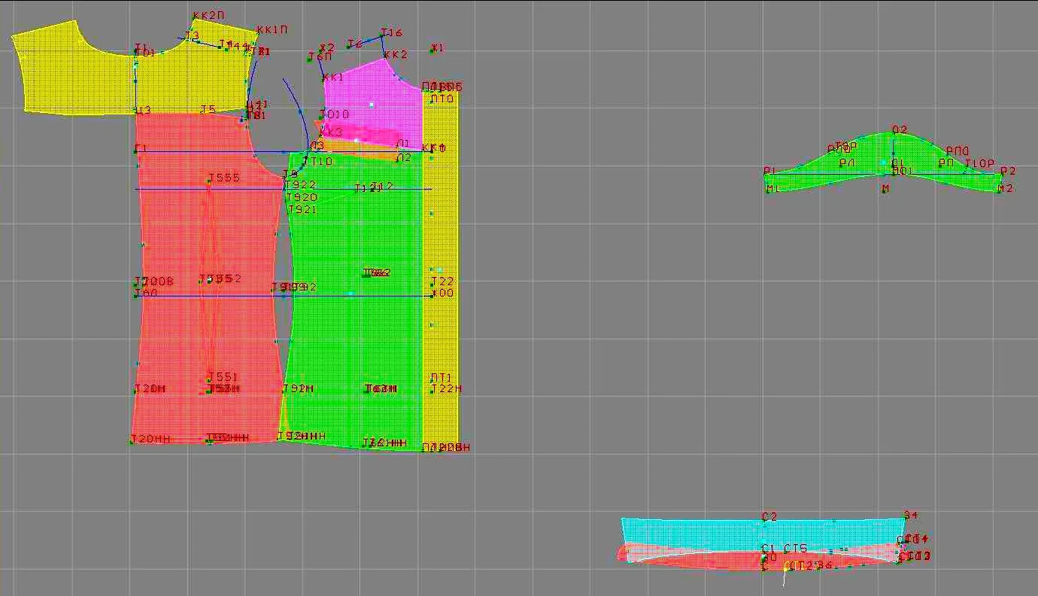Image resolution: width=1038 pixels, height=596 pixels.
Task: Select the tall yellow placket strip
Action: [x=441, y=269]
